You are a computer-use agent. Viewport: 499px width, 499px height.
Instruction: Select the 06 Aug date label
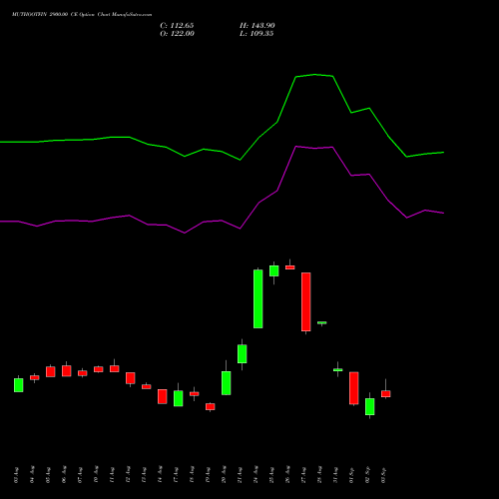click(x=64, y=475)
